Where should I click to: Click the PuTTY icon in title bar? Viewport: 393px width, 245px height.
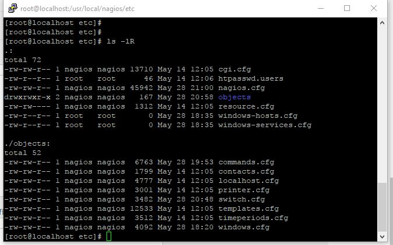[10, 8]
